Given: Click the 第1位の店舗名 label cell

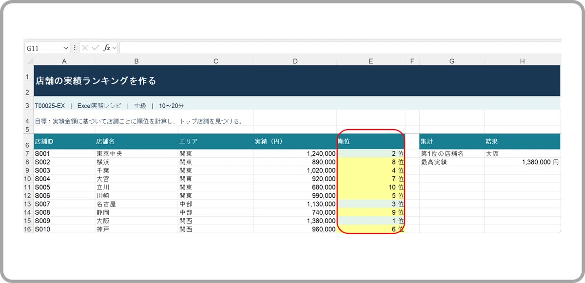Looking at the screenshot, I should [452, 153].
